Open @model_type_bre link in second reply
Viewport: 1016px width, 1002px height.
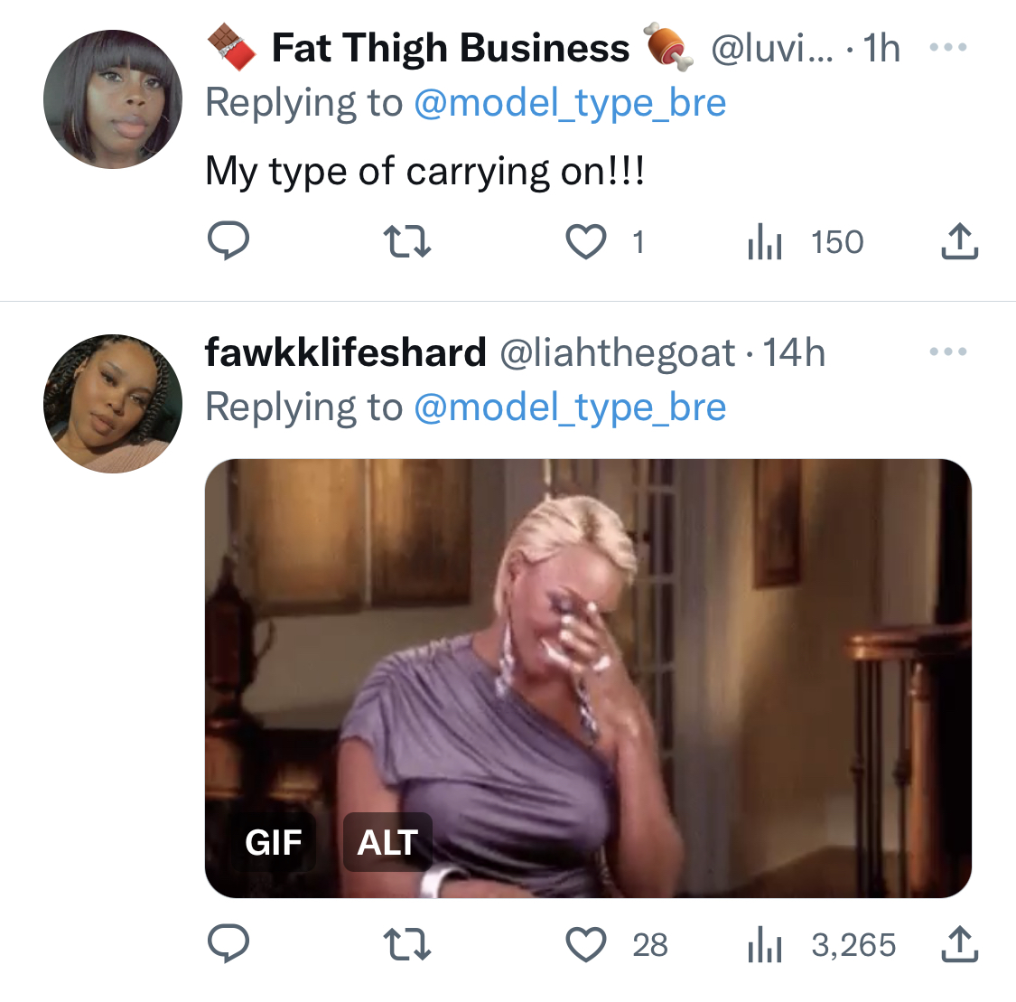pyautogui.click(x=570, y=407)
